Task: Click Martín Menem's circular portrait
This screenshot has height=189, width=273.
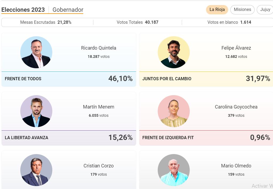Action: coord(36,111)
